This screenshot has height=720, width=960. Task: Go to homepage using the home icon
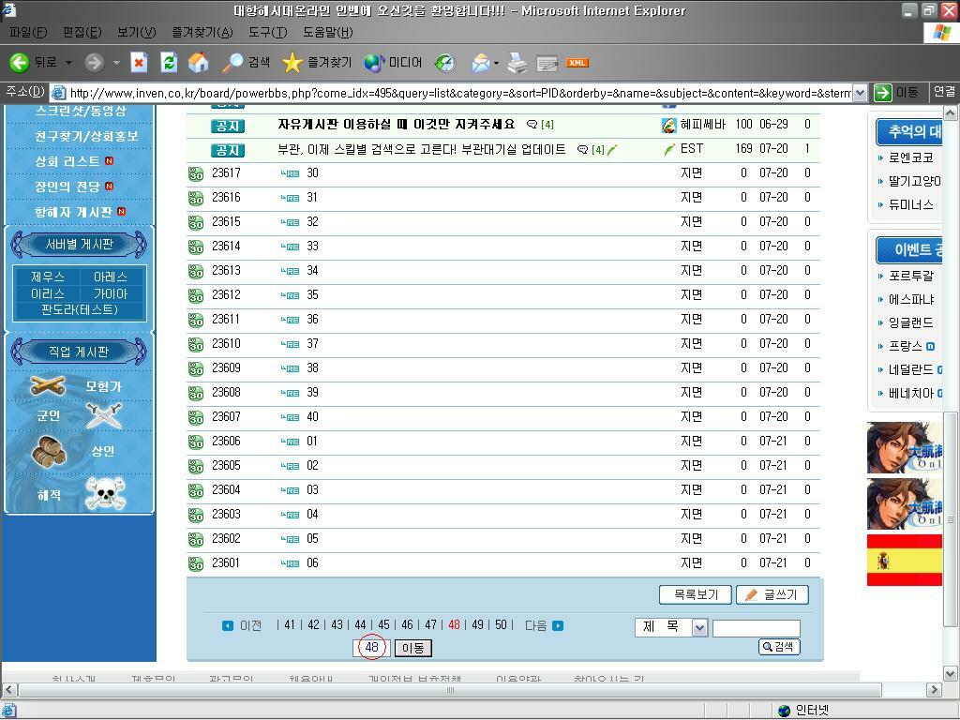pos(199,62)
